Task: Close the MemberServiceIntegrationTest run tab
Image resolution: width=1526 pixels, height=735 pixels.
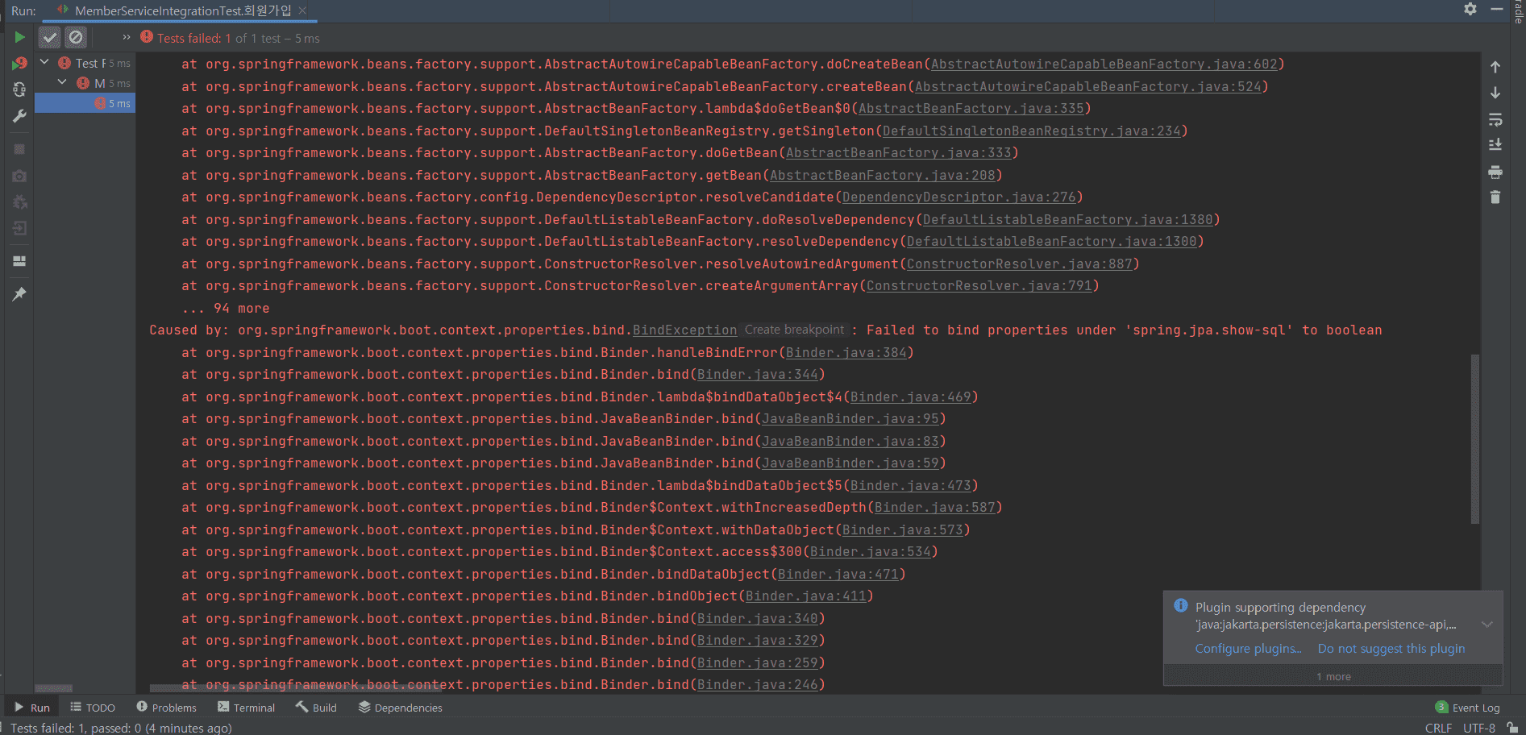Action: pyautogui.click(x=302, y=10)
